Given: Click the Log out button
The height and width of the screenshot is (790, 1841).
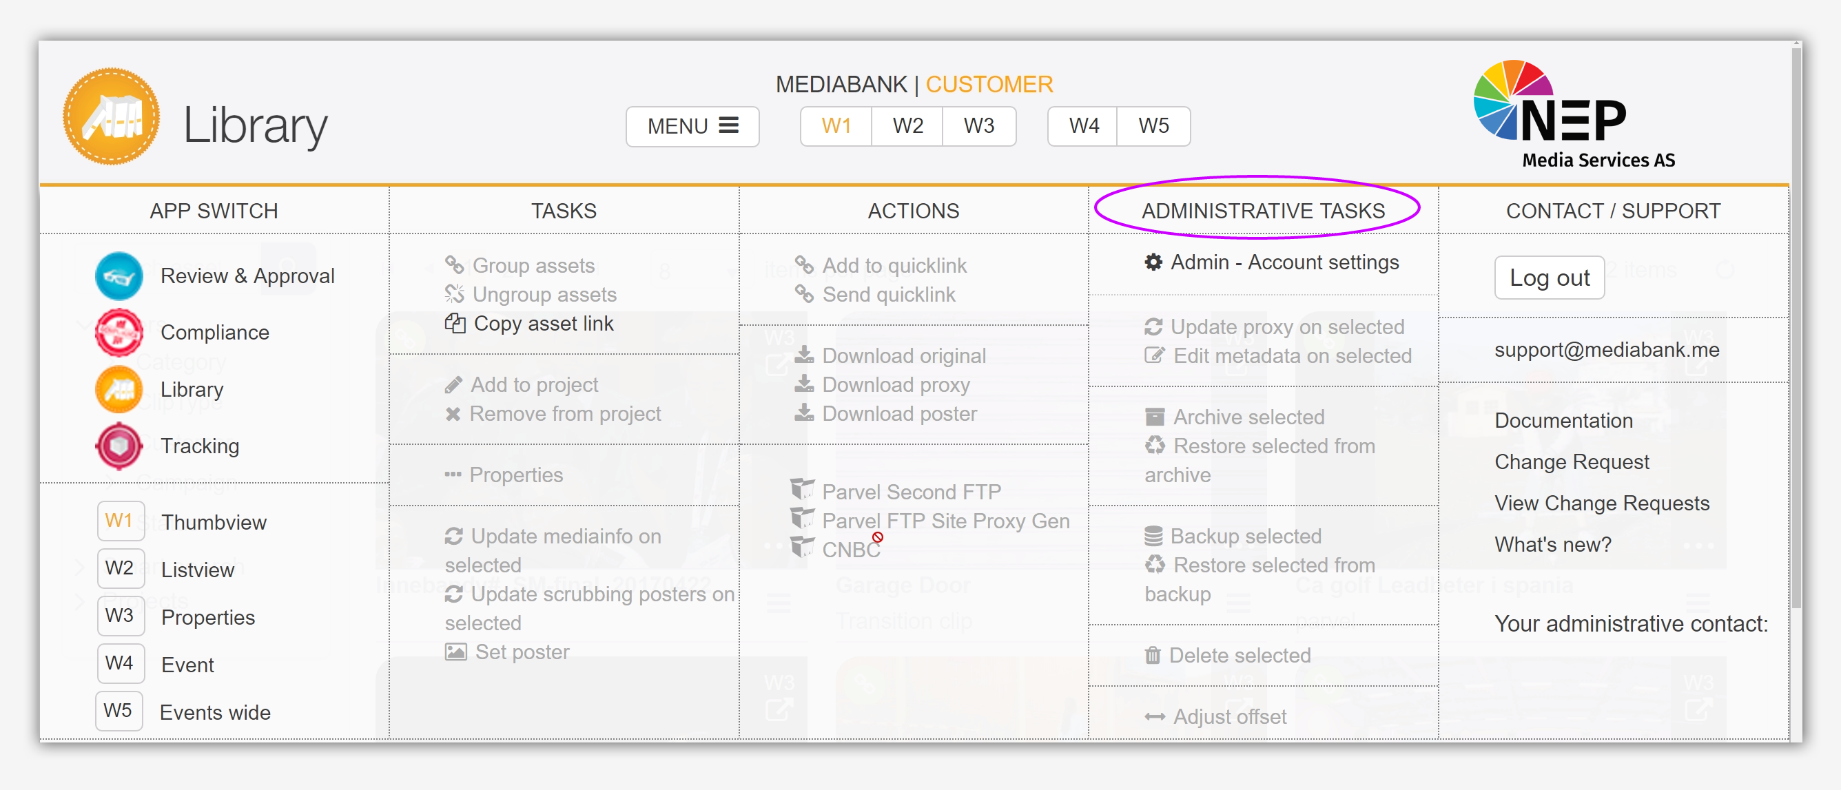Looking at the screenshot, I should click(x=1549, y=278).
